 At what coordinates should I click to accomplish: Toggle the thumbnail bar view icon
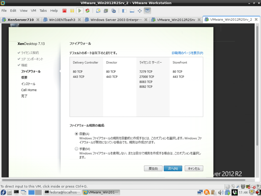[x=132, y=11]
